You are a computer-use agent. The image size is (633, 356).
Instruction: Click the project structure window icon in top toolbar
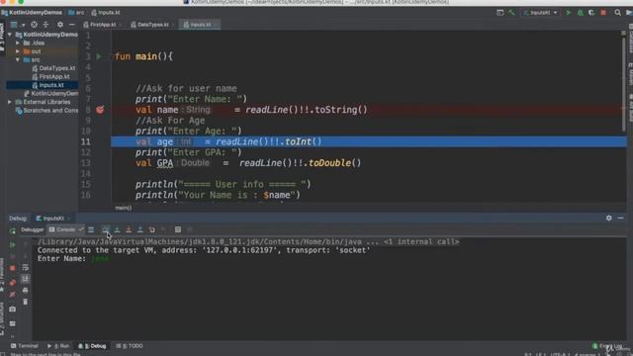click(x=499, y=13)
